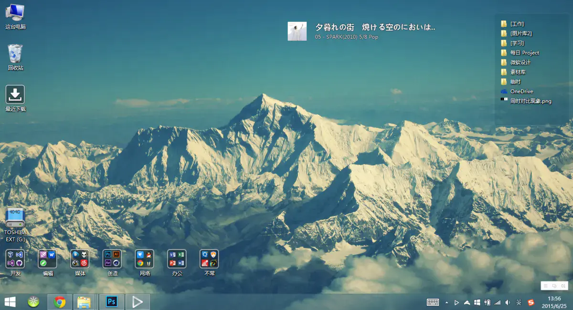The width and height of the screenshot is (573, 310).
Task: Click the Sogou input method tray icon
Action: coord(531,302)
